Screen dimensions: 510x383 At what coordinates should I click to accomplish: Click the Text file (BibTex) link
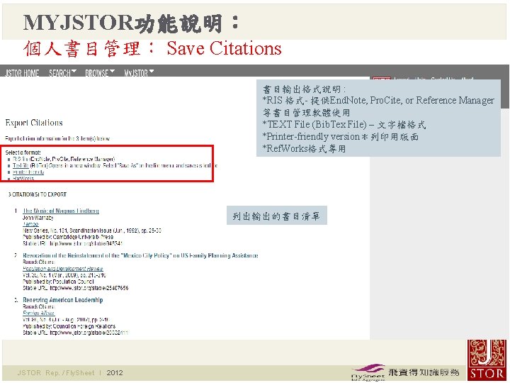point(21,165)
